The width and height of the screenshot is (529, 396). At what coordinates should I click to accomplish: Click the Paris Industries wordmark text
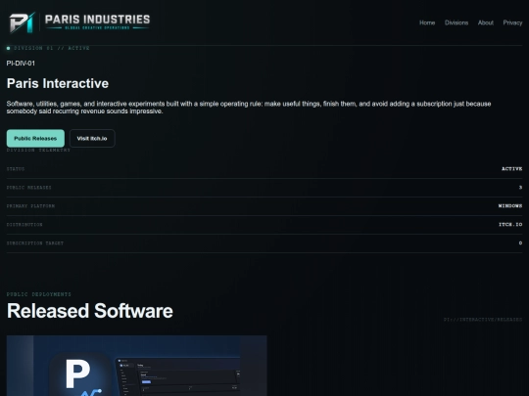98,20
